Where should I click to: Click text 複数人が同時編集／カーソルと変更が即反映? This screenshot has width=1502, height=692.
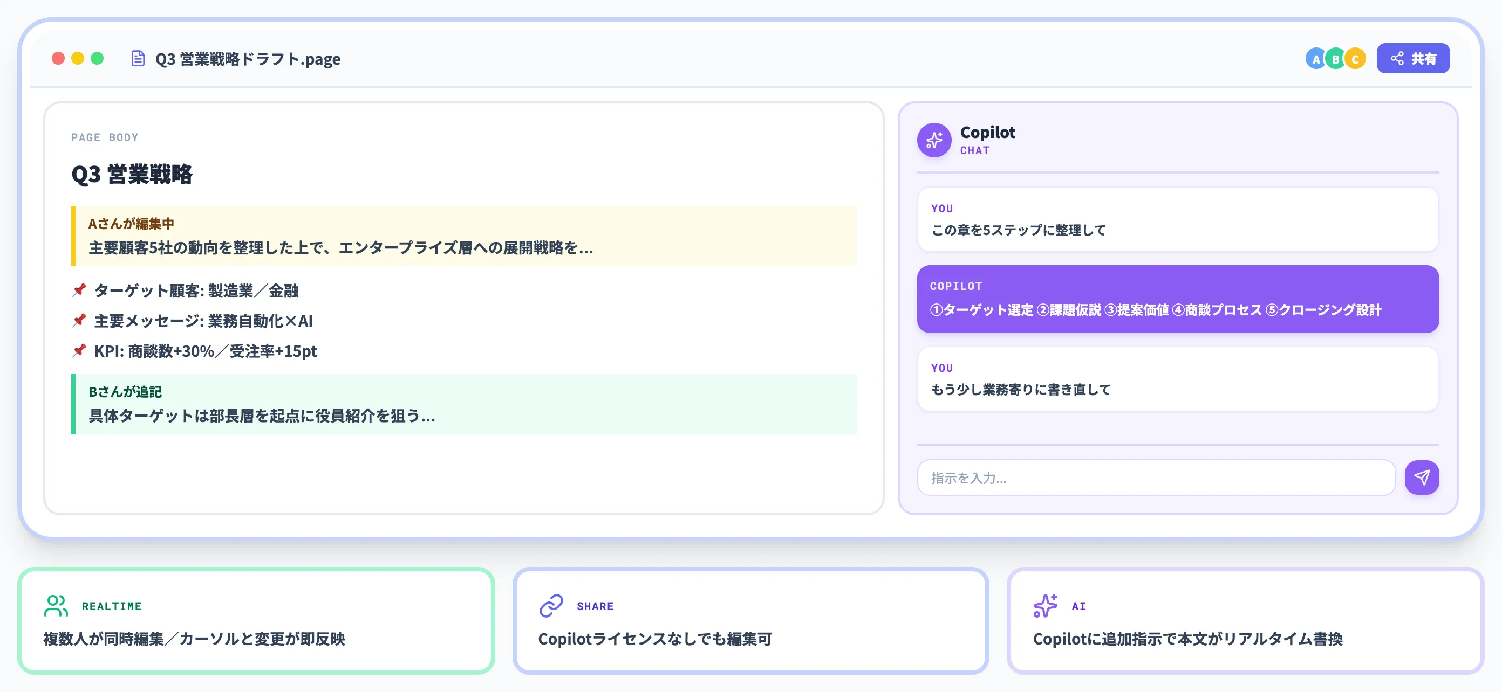194,639
